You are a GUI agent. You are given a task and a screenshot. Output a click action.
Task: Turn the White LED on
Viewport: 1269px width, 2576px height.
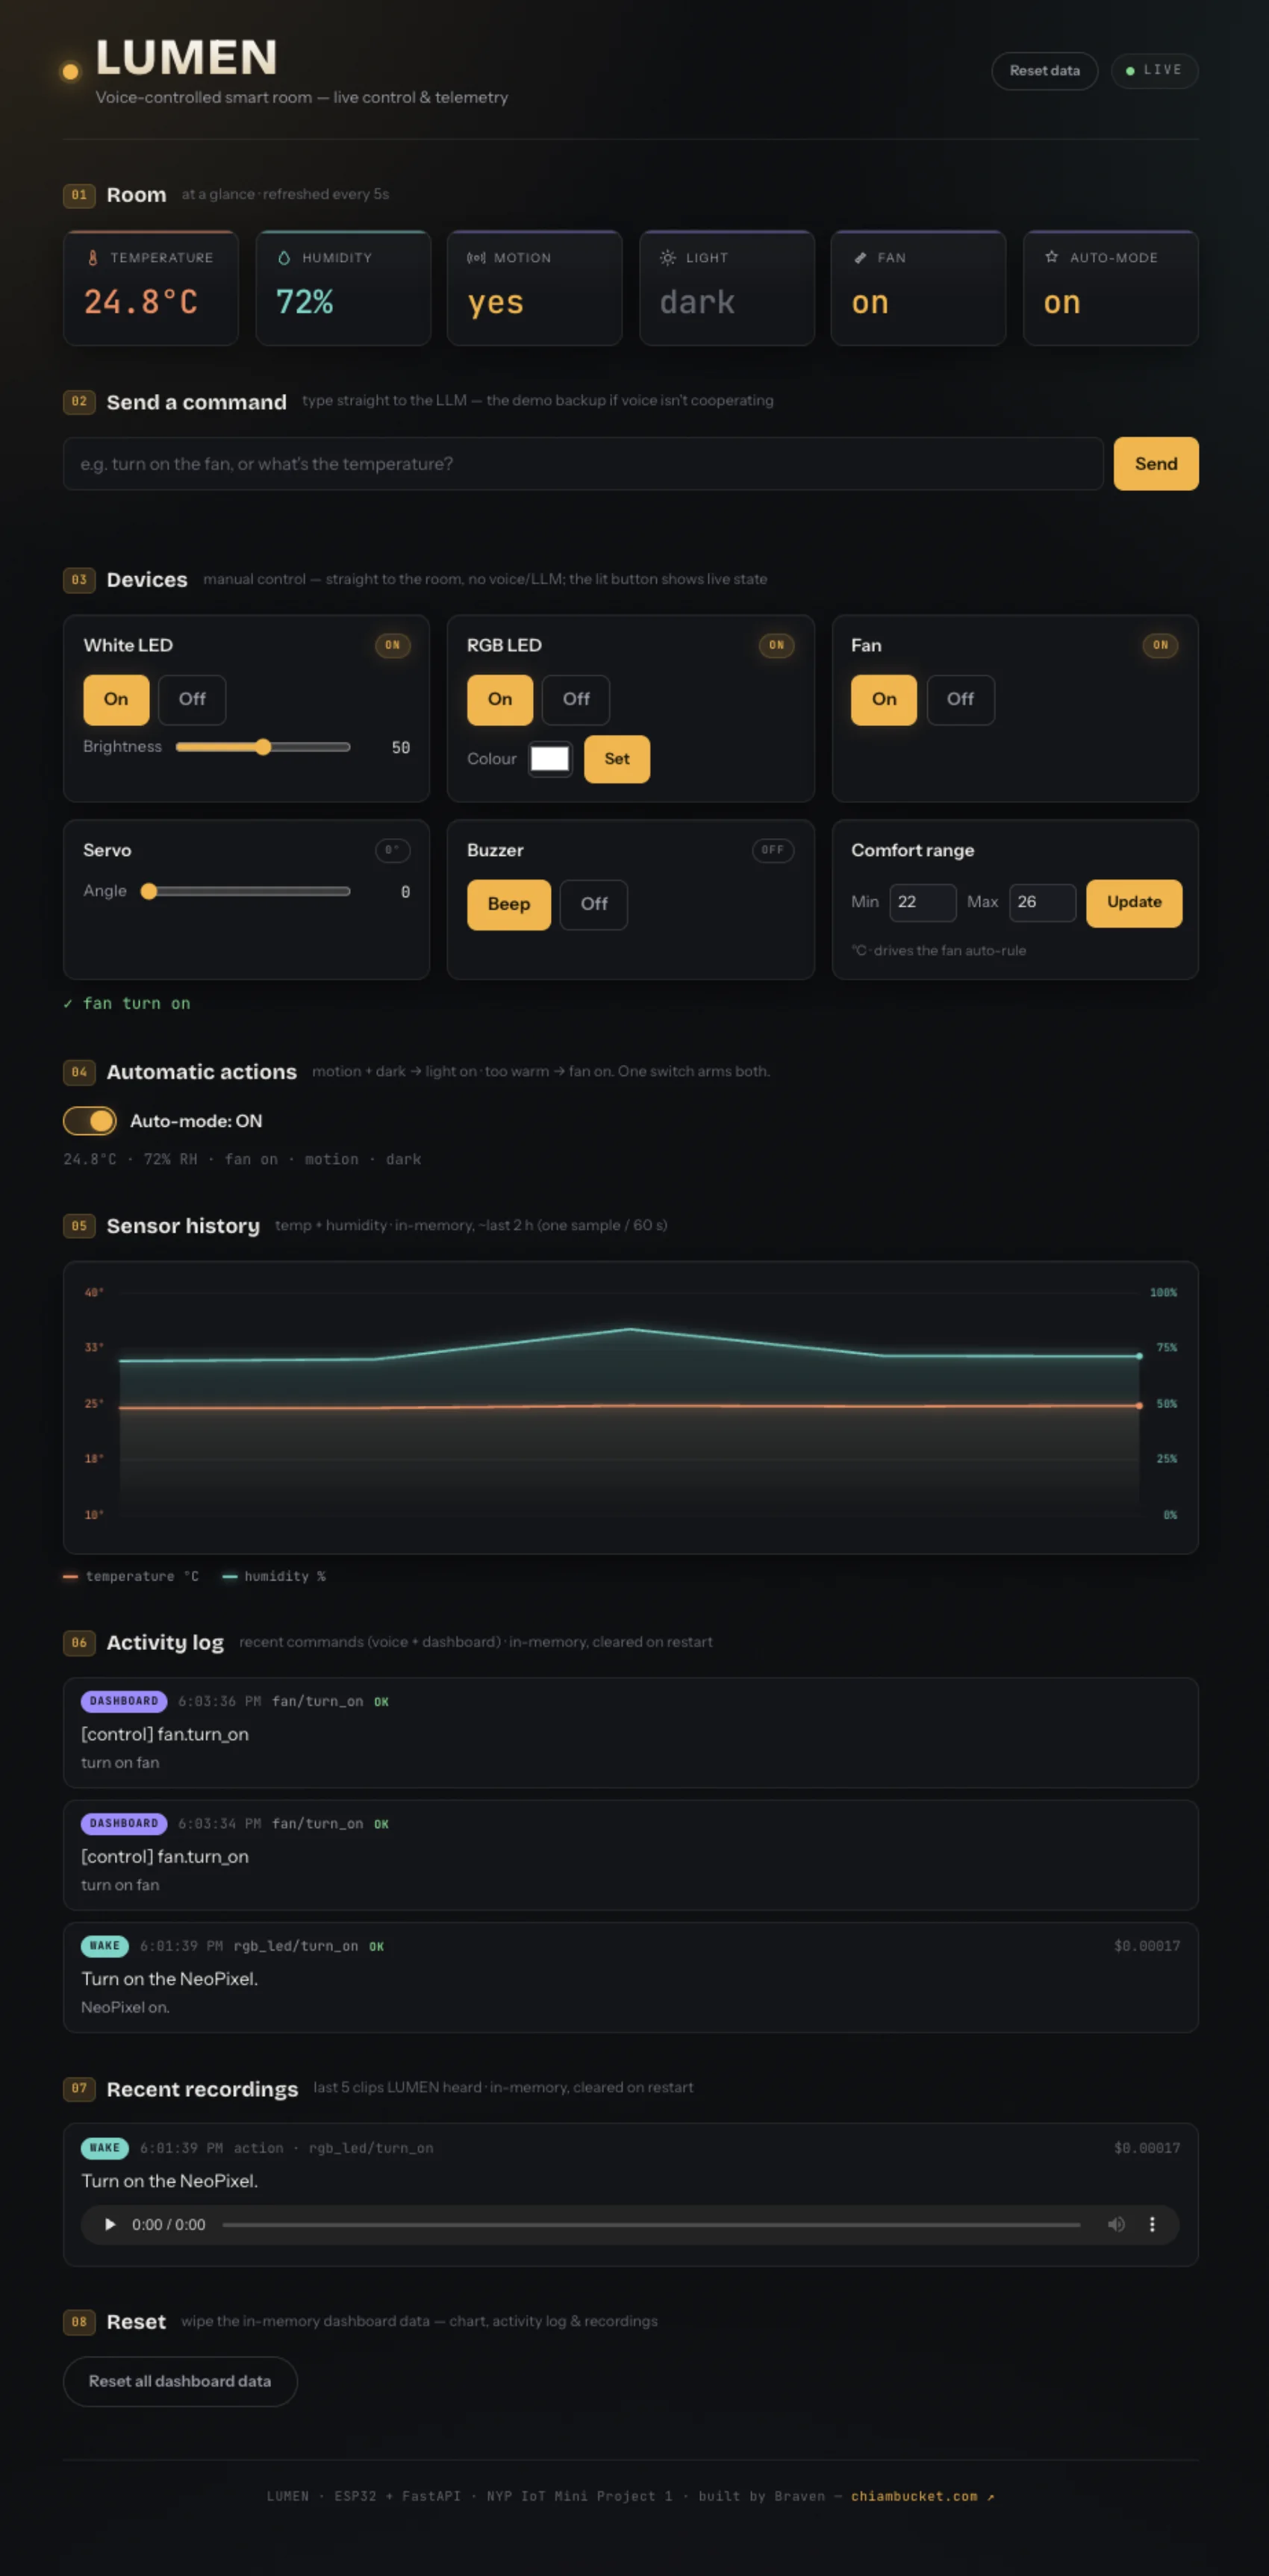click(116, 699)
